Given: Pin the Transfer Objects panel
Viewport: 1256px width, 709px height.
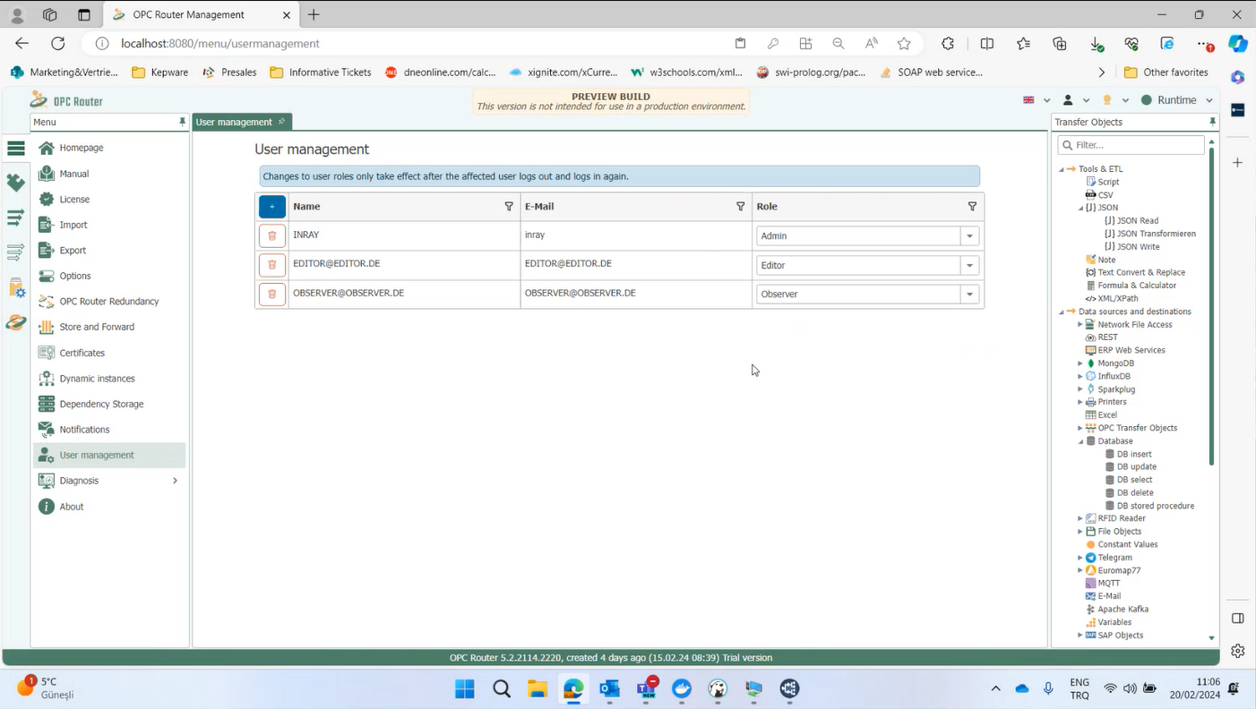Looking at the screenshot, I should point(1213,121).
